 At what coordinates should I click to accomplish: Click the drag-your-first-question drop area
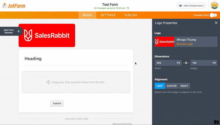click(76, 82)
